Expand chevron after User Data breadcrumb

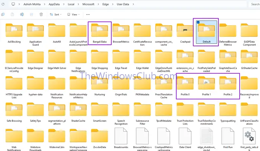pos(133,4)
